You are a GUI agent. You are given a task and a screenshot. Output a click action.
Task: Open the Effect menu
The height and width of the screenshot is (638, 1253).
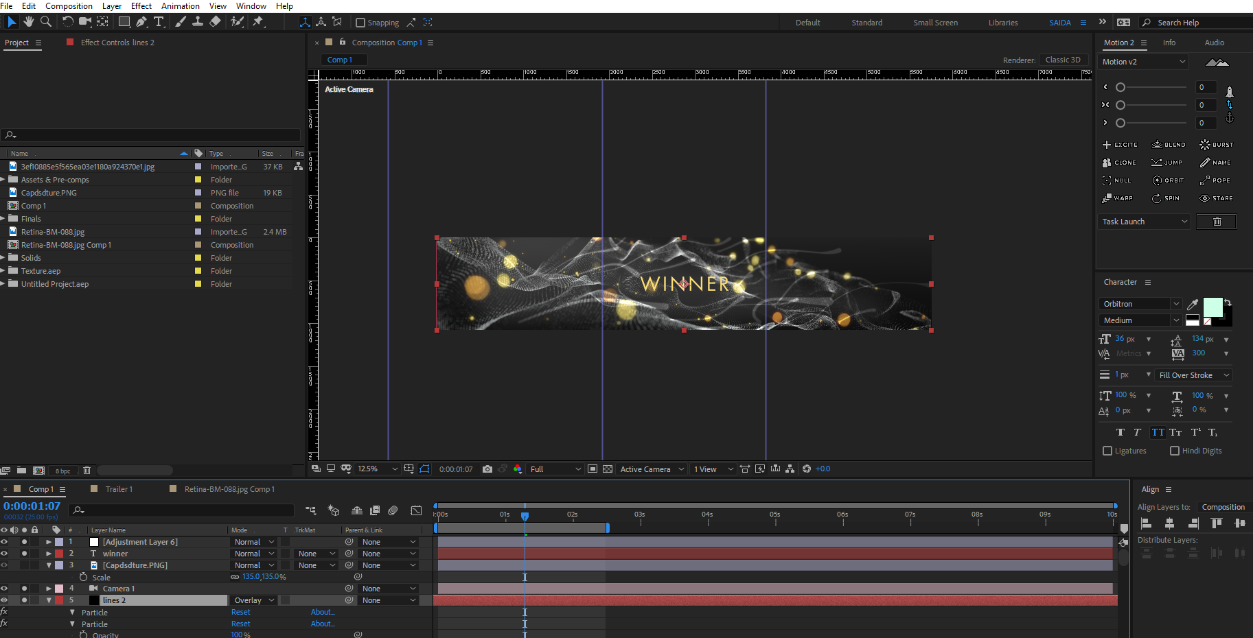pos(141,6)
